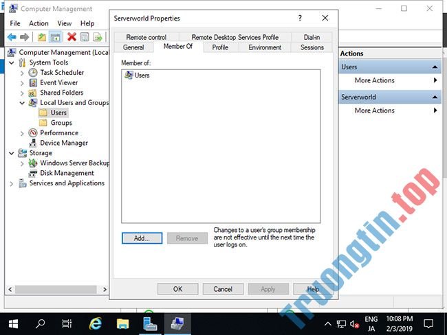Click the Properties toolbar icon
Image resolution: width=447 pixels, height=335 pixels.
[85, 37]
